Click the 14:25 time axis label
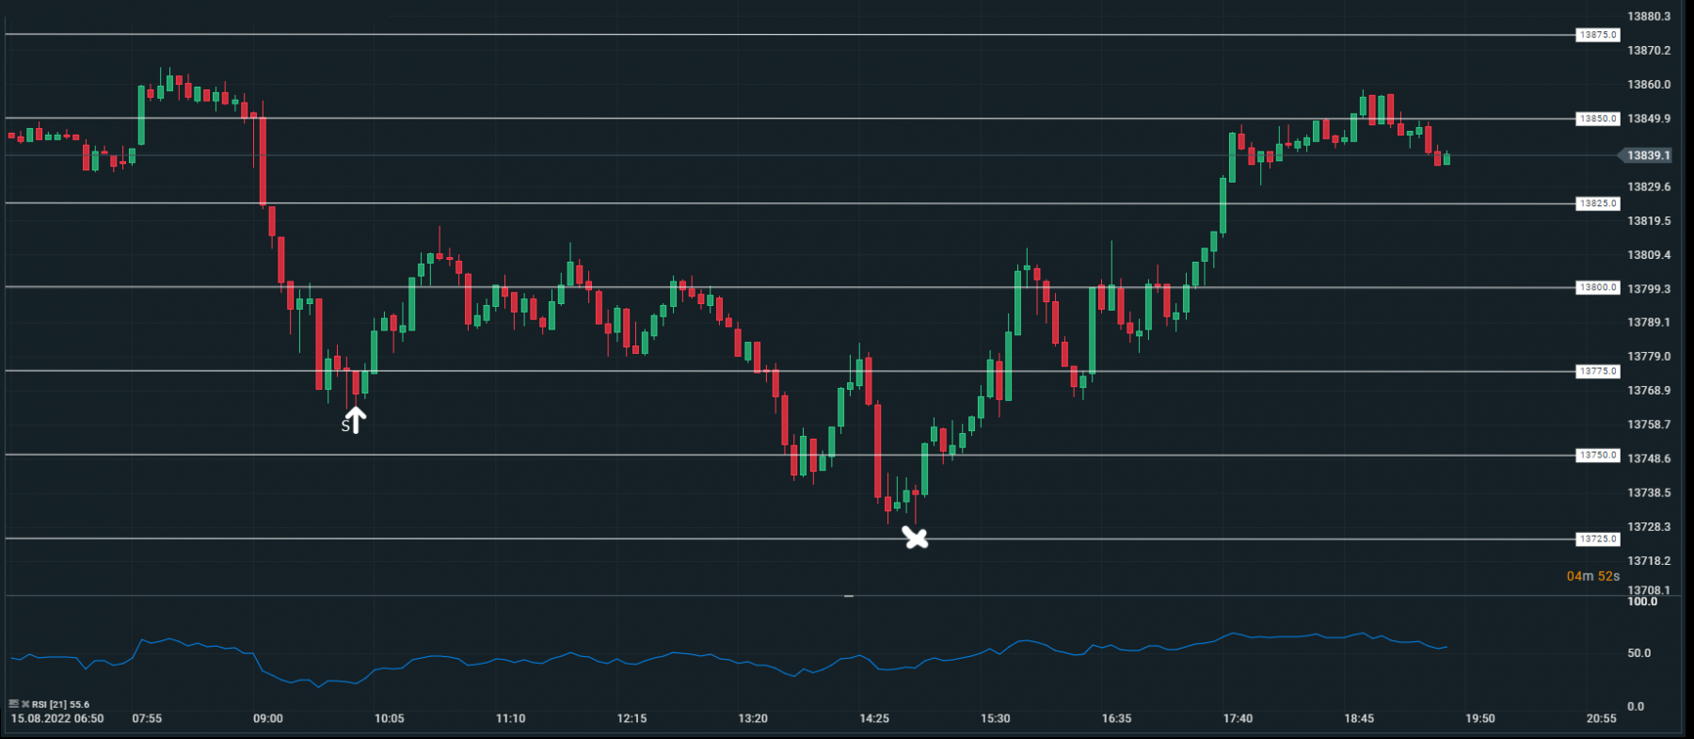Image resolution: width=1694 pixels, height=739 pixels. click(874, 718)
